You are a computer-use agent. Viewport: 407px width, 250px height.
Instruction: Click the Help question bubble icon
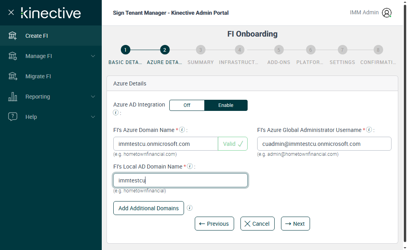pos(13,117)
